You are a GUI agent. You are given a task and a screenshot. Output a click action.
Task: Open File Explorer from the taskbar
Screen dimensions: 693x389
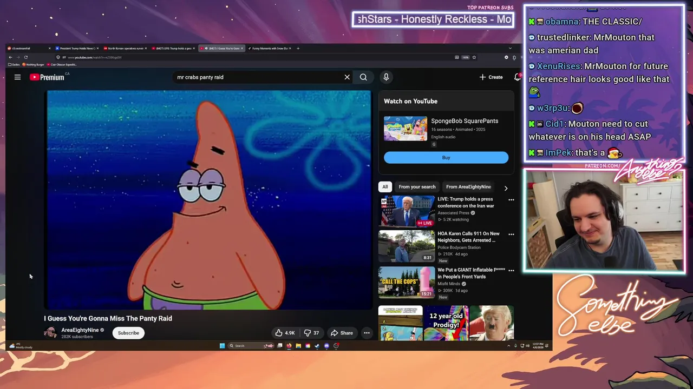(x=298, y=346)
